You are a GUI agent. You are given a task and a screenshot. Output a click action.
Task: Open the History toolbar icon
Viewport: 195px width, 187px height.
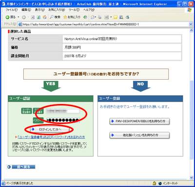click(85, 17)
